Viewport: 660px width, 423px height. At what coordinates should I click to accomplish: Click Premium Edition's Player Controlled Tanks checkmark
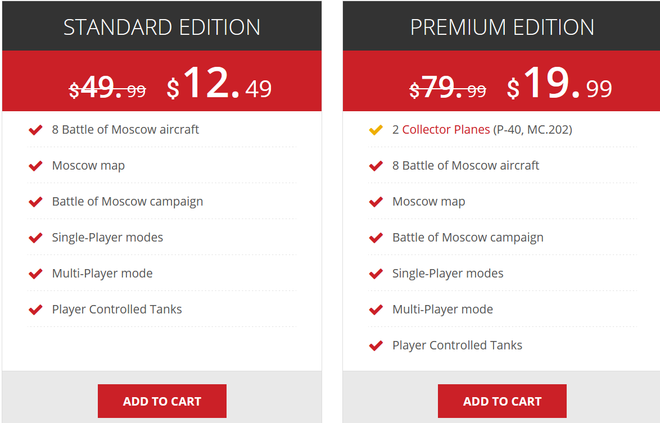[x=376, y=345]
